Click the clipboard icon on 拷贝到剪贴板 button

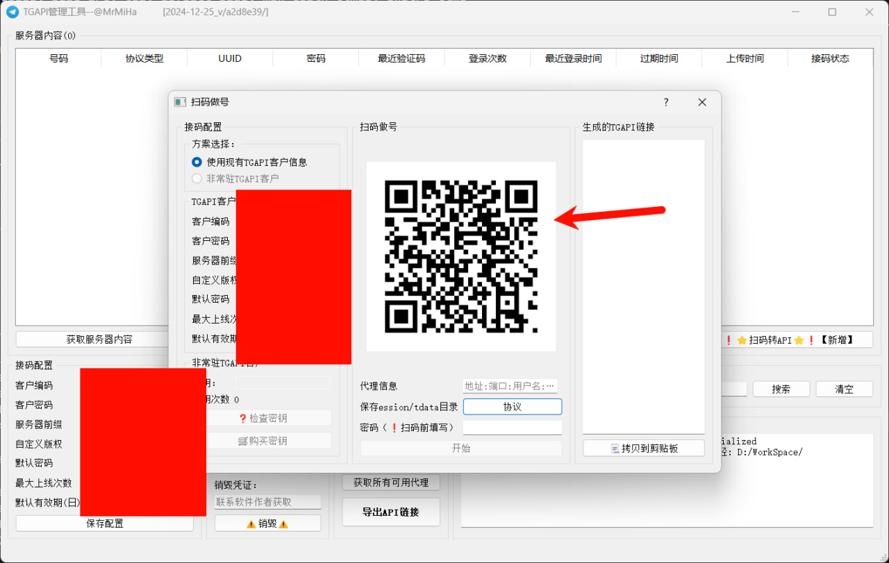[614, 448]
